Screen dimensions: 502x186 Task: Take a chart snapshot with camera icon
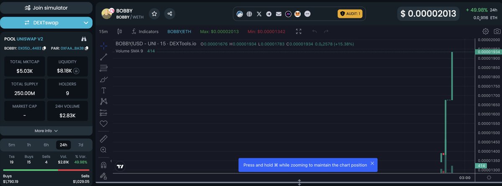click(x=497, y=31)
